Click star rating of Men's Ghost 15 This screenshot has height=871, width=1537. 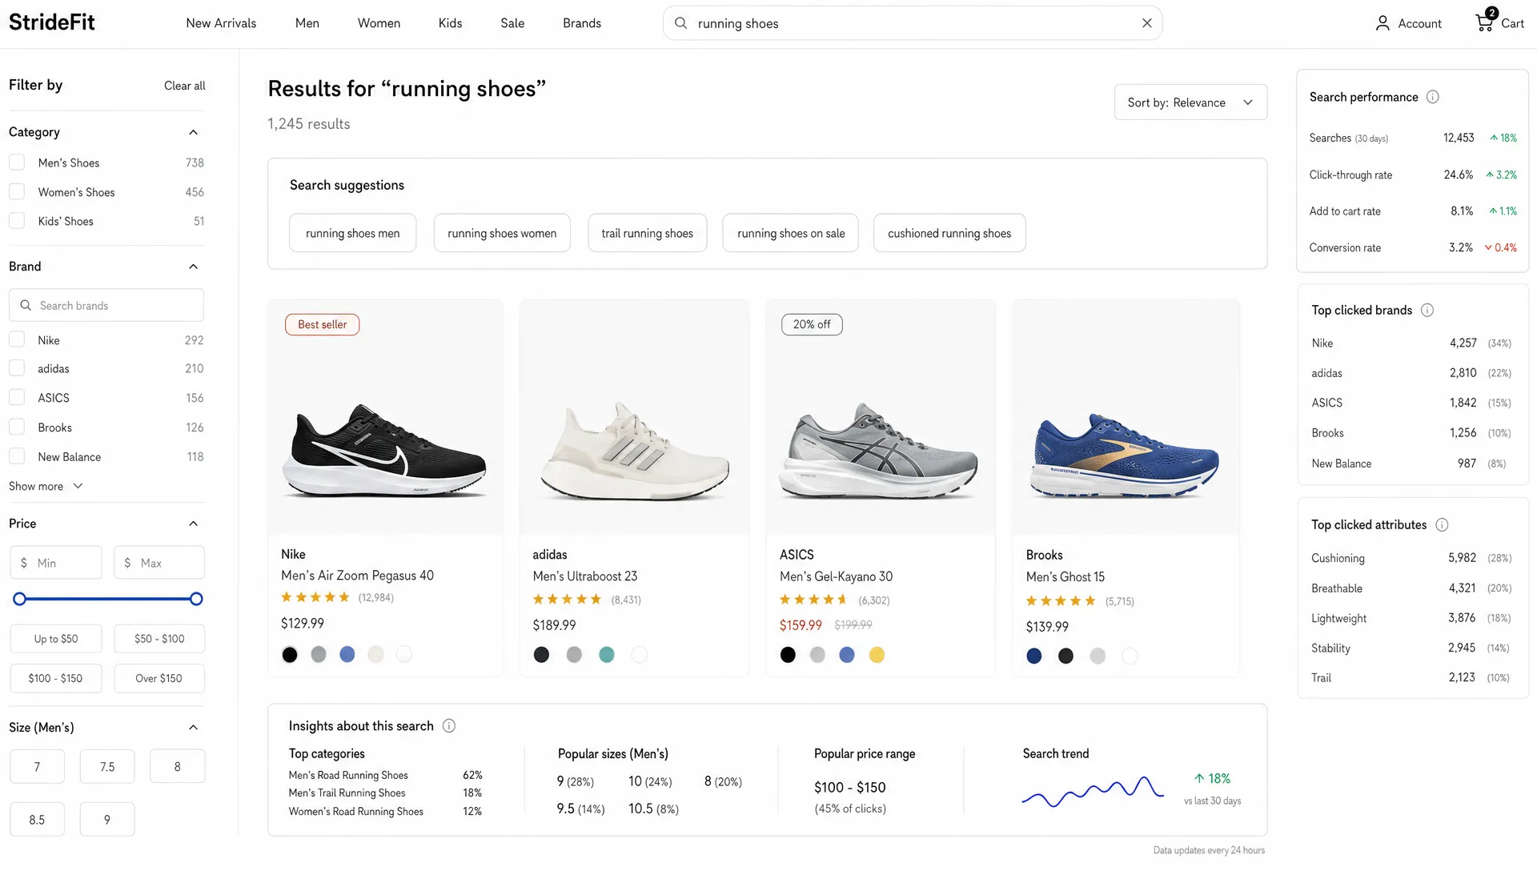1061,601
